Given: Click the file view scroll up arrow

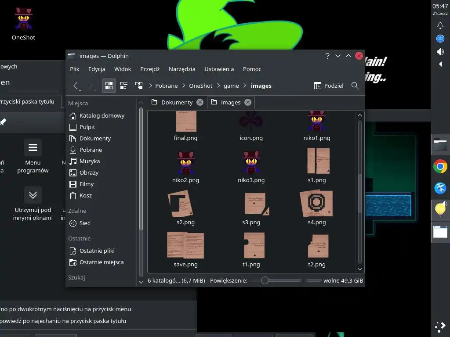Looking at the screenshot, I should (360, 115).
